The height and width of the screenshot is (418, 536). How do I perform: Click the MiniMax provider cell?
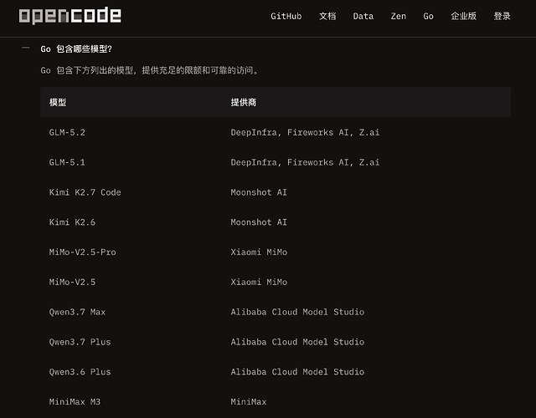point(249,402)
